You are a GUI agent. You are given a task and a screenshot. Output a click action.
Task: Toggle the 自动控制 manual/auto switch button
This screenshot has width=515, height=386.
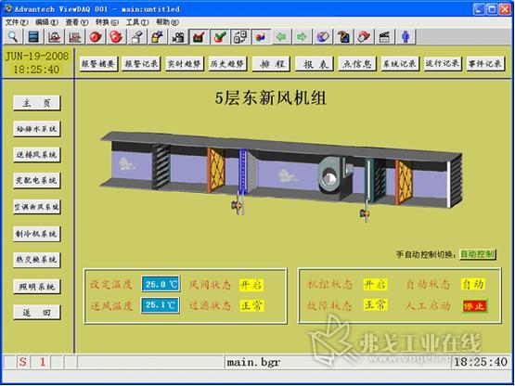click(478, 254)
